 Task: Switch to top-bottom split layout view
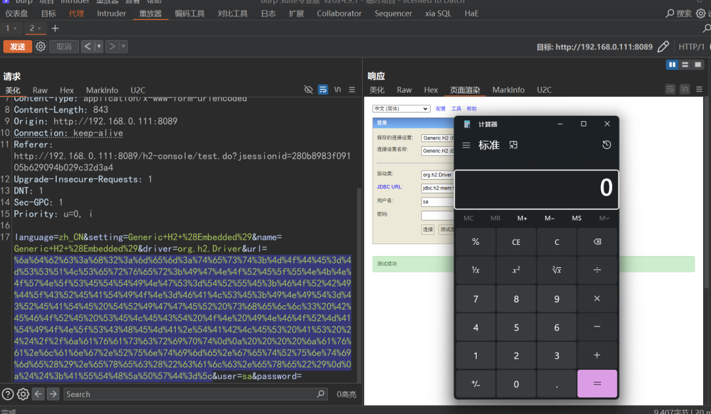tap(685, 65)
